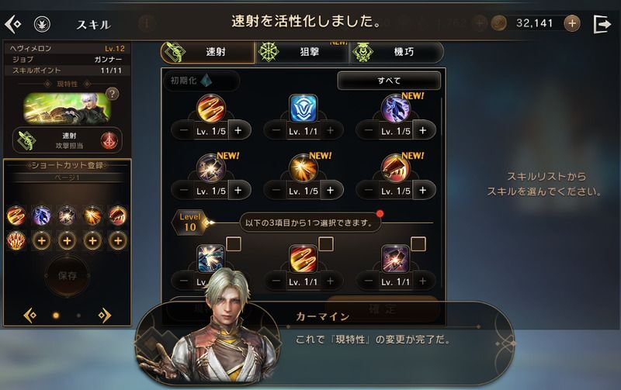This screenshot has height=390, width=621.
Task: Switch to the 狙撃 tab
Action: click(302, 52)
